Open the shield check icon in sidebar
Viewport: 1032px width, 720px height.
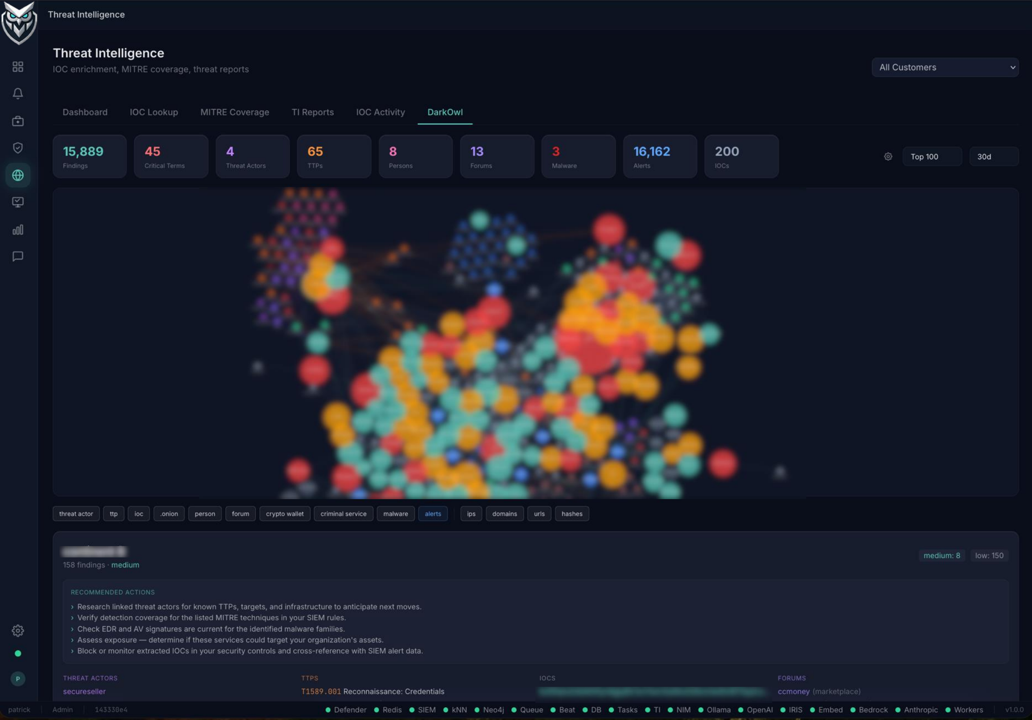point(18,148)
